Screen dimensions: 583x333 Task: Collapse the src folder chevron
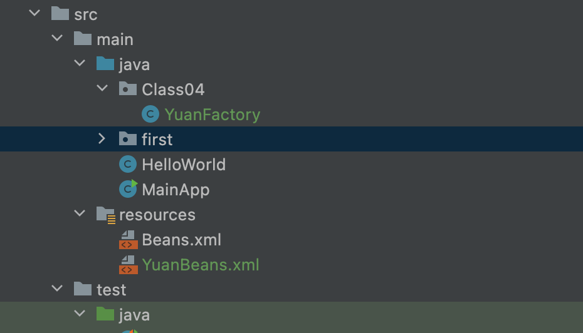34,13
